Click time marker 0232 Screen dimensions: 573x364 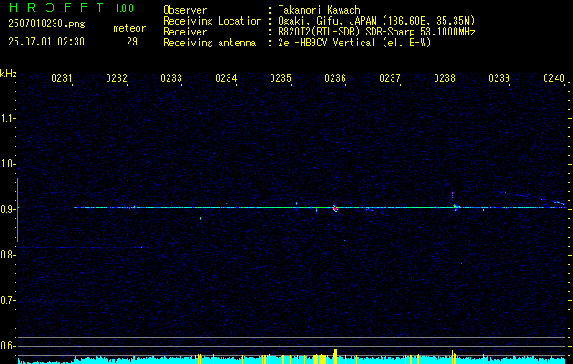117,78
